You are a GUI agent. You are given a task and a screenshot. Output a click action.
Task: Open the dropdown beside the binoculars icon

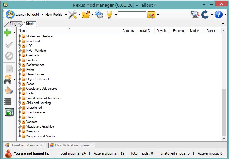tap(14, 80)
